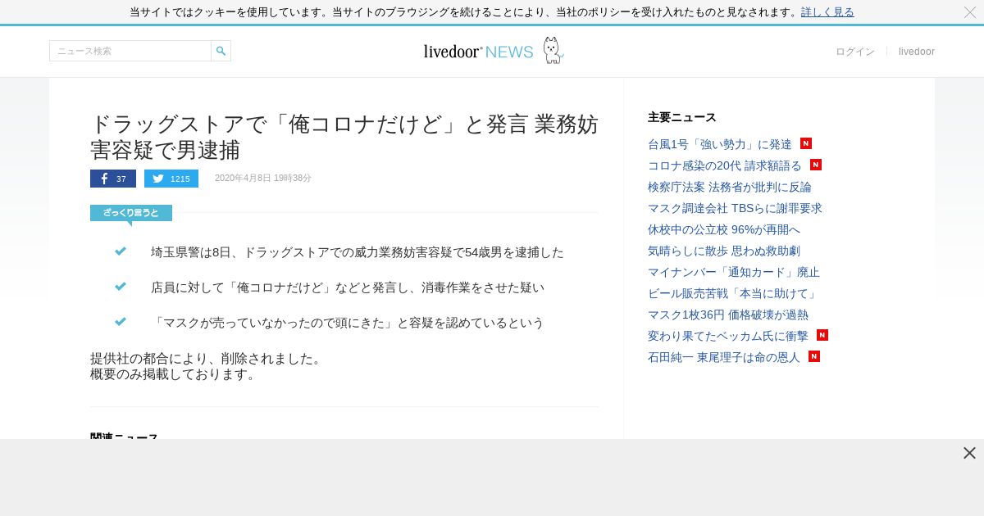Open the livedoor NEWS logo homepage

pyautogui.click(x=494, y=51)
